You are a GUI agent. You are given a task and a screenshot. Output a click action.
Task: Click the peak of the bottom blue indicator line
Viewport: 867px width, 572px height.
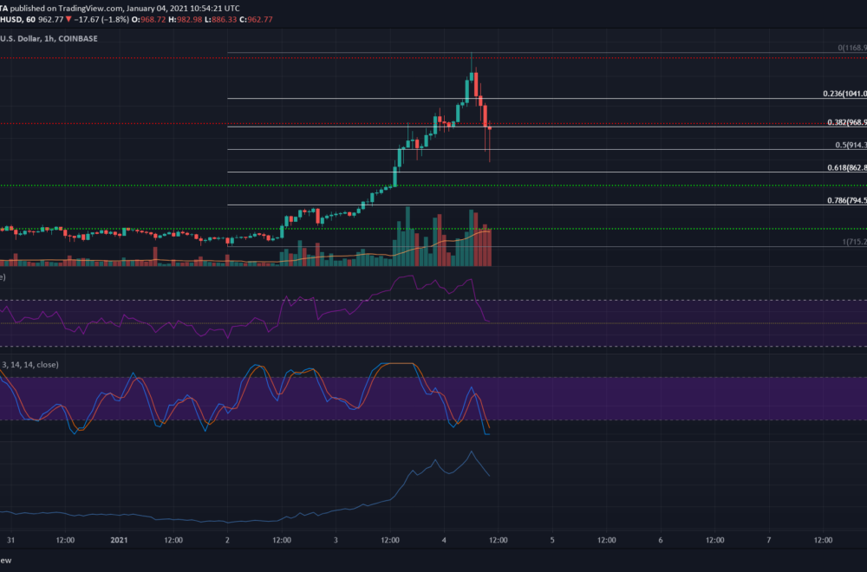click(472, 452)
